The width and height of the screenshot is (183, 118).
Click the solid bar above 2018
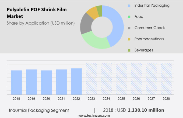[x=16, y=82]
